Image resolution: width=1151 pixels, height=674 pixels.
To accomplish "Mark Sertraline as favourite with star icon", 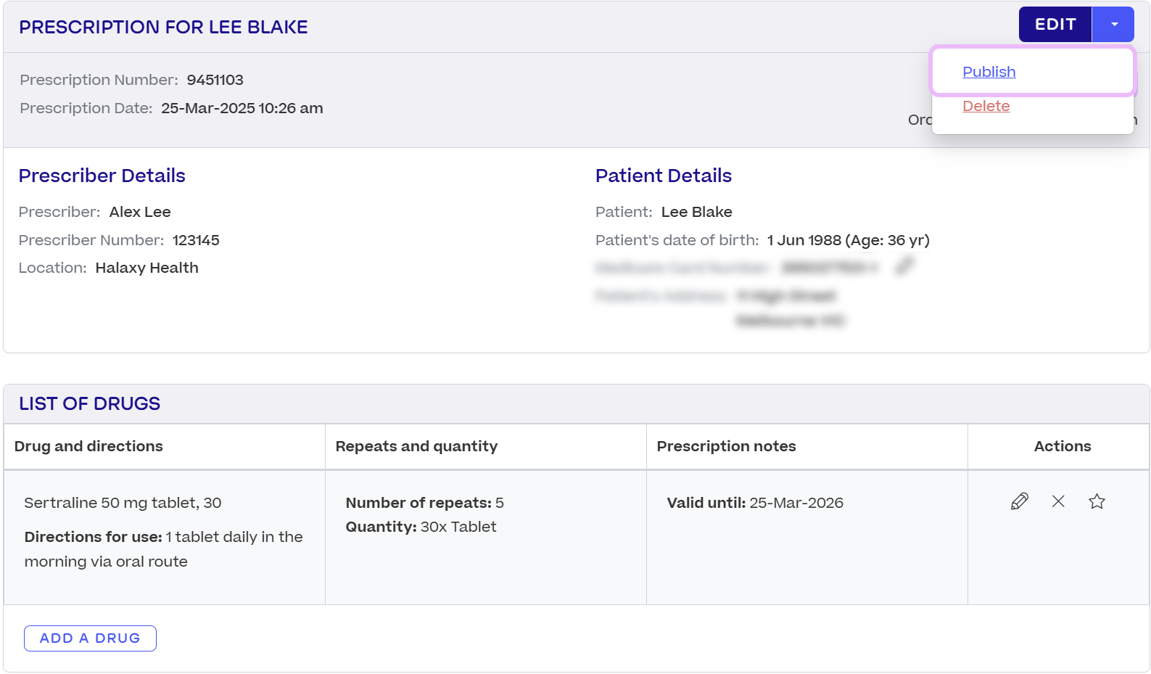I will [1097, 501].
